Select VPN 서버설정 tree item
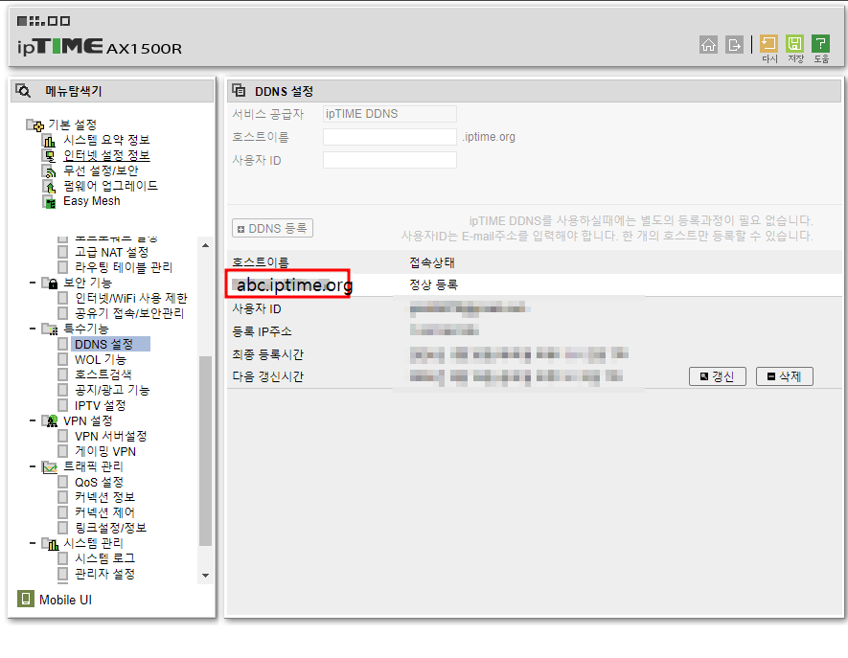 point(111,436)
